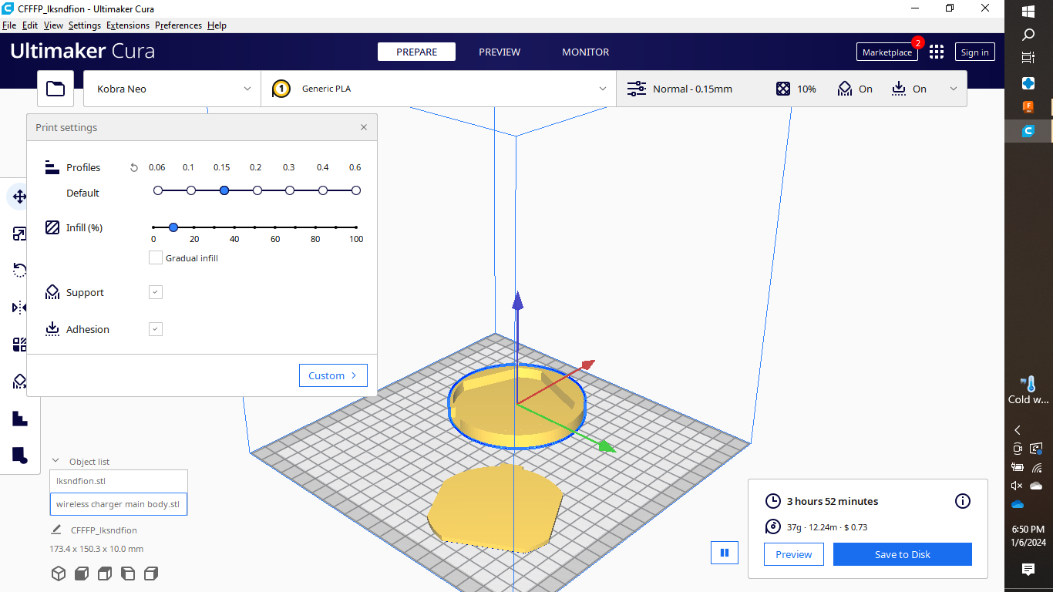Toggle the Adhesion checkbox
The height and width of the screenshot is (592, 1053).
[156, 329]
